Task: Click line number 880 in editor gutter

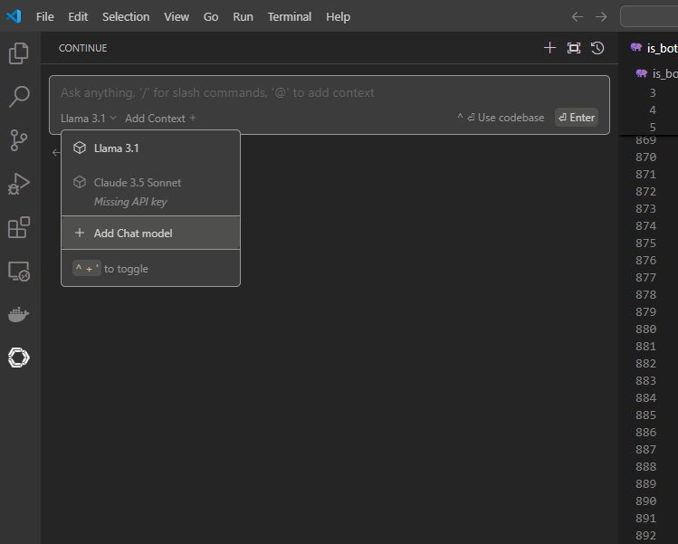Action: [x=645, y=329]
